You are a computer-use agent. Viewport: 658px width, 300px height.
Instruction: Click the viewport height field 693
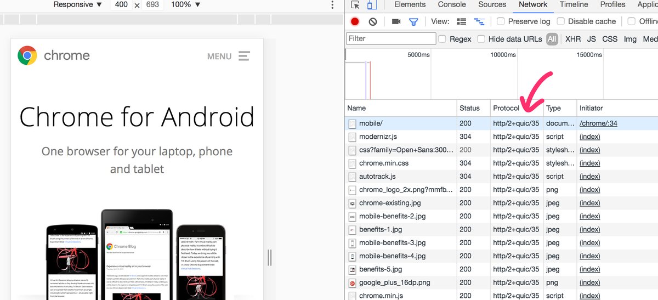(152, 4)
